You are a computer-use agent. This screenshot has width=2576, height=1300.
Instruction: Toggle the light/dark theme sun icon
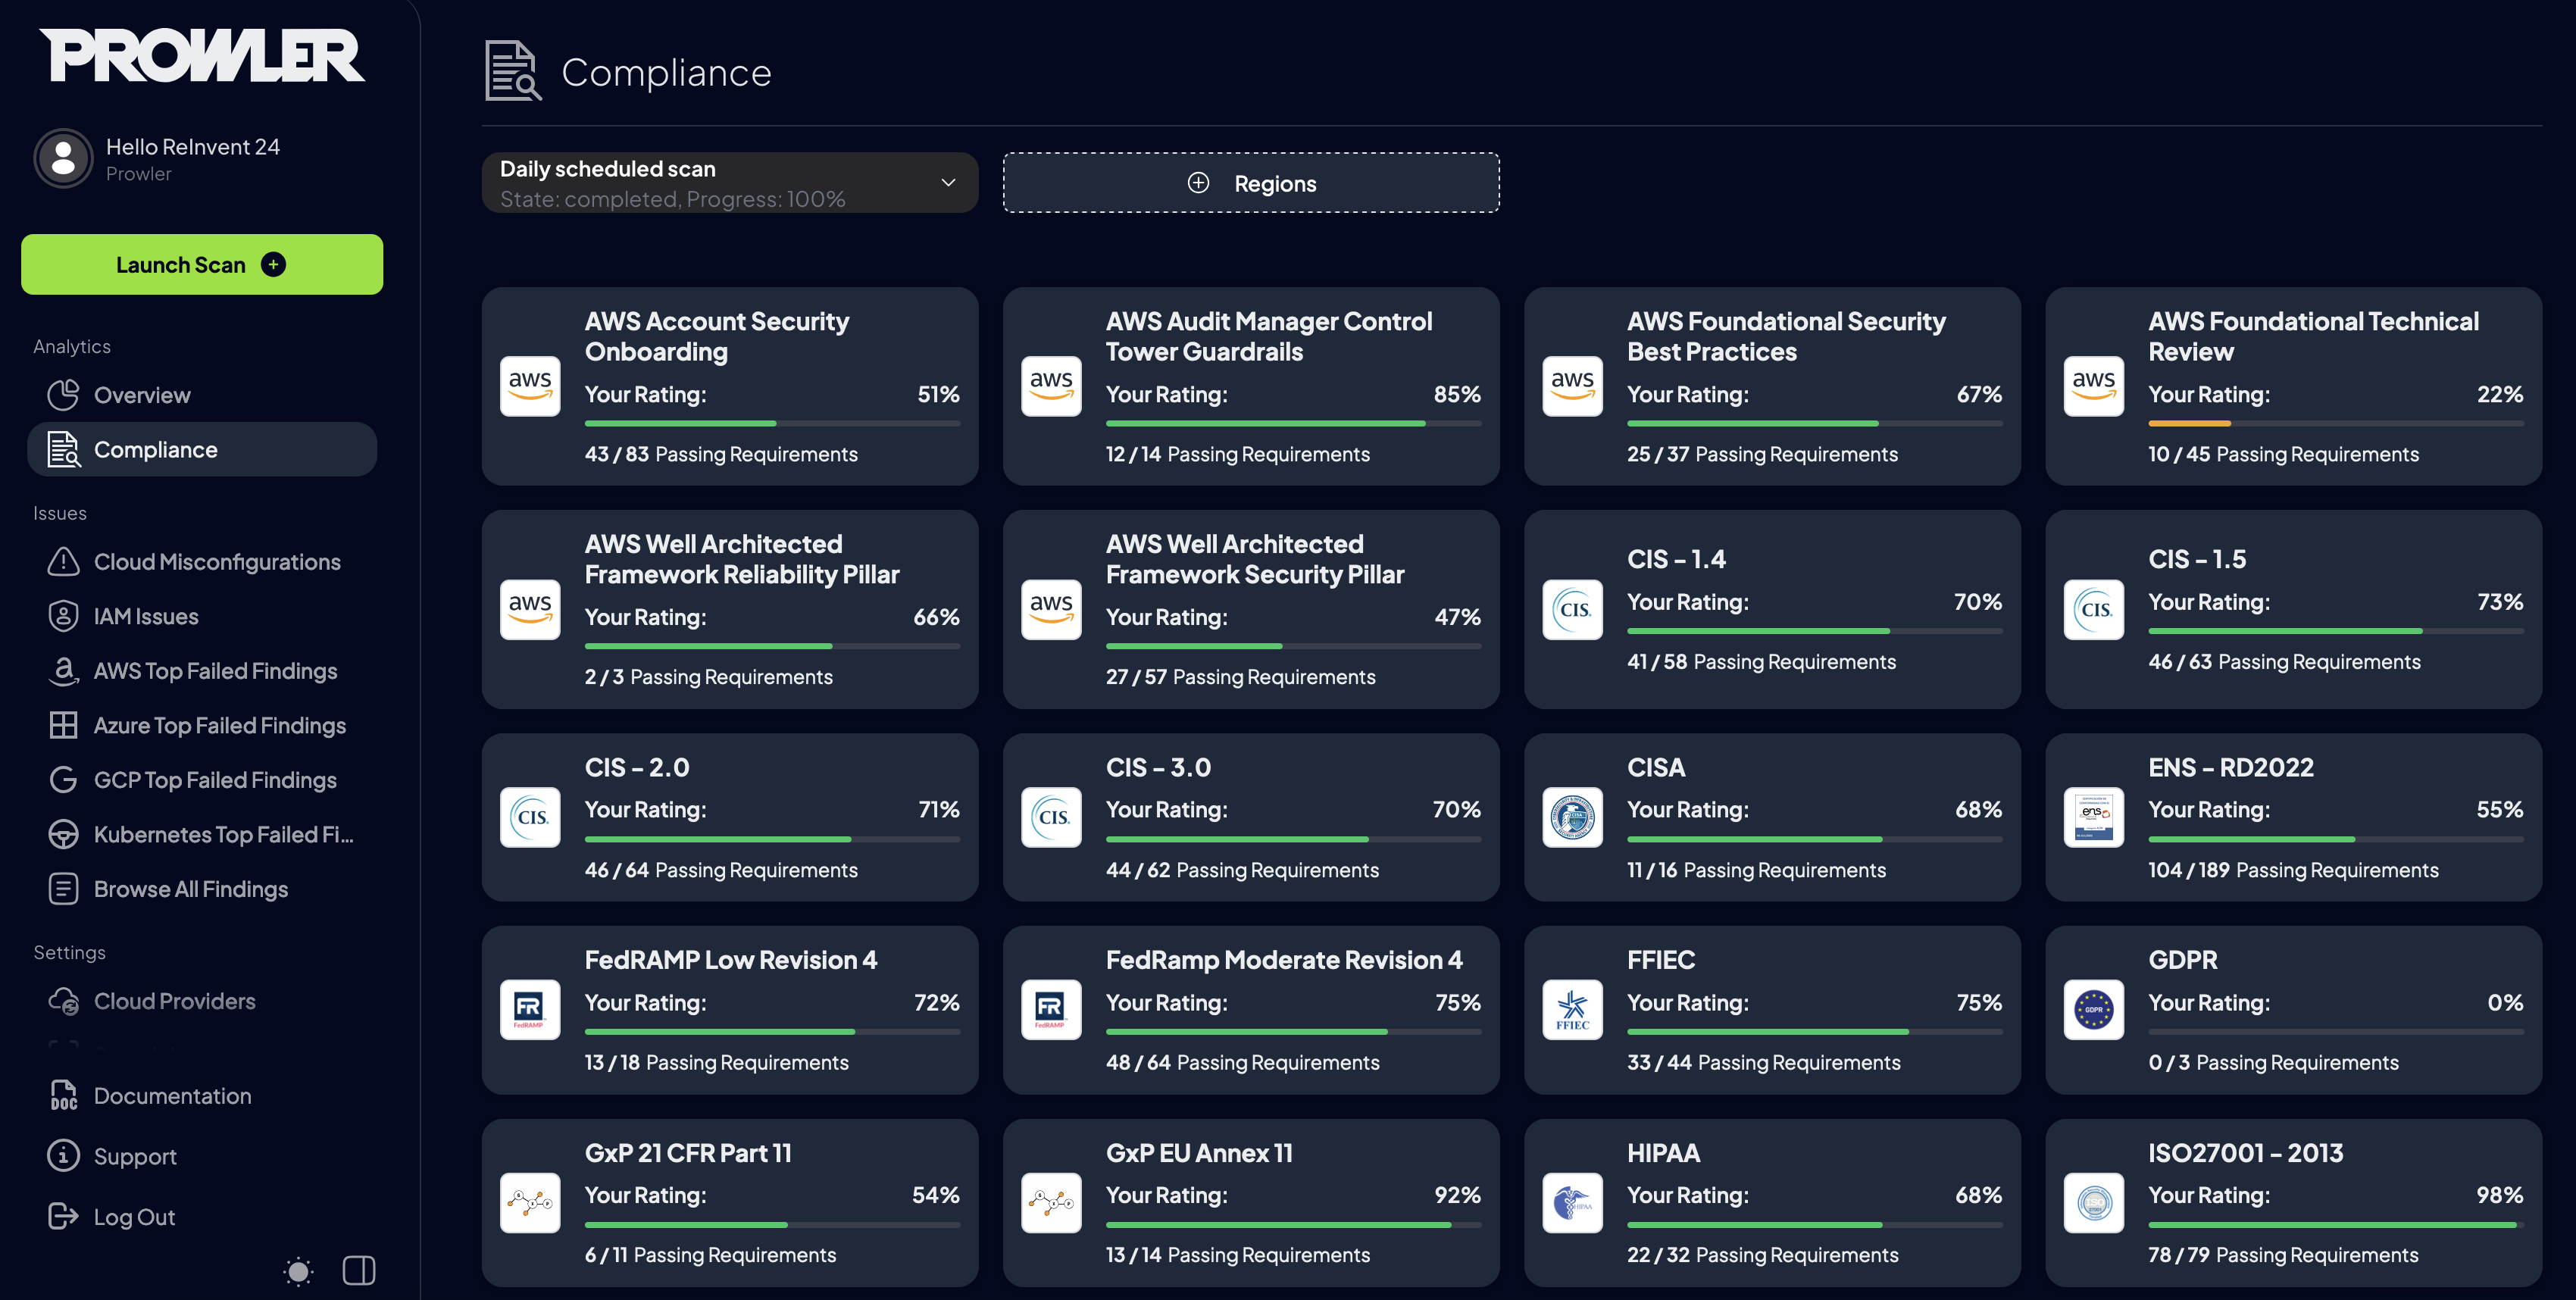[x=298, y=1271]
